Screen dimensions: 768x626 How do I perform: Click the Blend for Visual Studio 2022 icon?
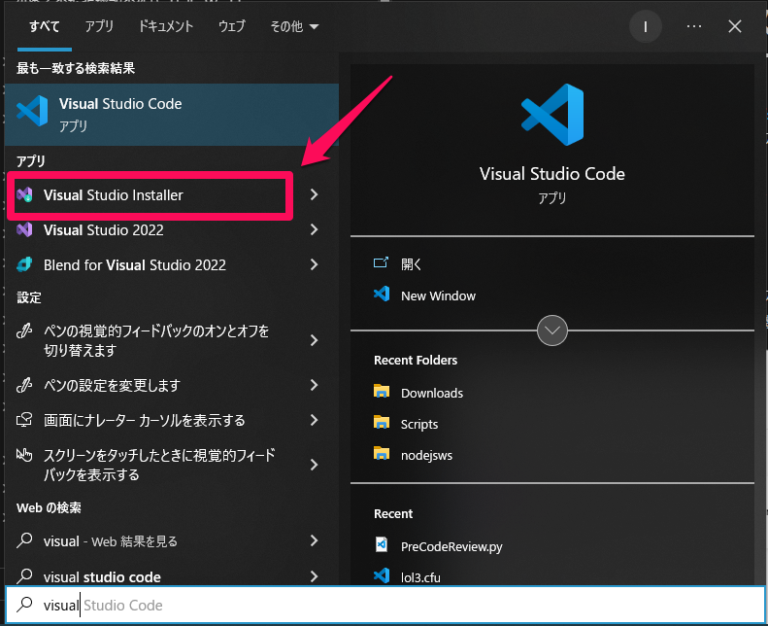click(24, 264)
